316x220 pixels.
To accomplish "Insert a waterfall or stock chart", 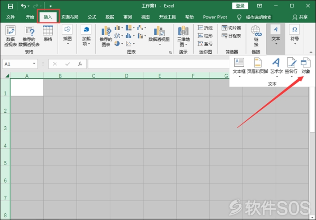I will click(141, 28).
